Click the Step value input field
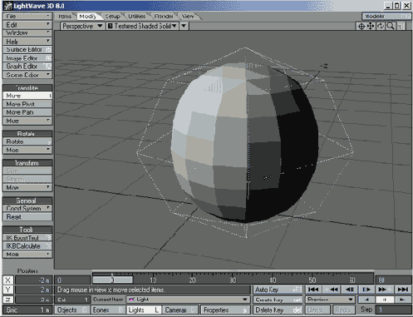The height and width of the screenshot is (317, 413). tap(394, 310)
